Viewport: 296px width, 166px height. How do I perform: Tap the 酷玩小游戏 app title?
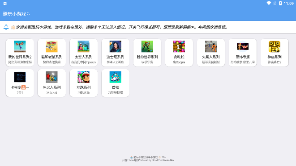pyautogui.click(x=14, y=14)
